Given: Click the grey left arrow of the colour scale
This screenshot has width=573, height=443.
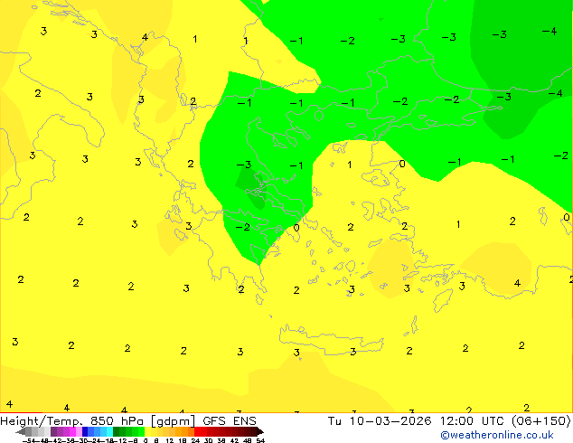Looking at the screenshot, I should pos(21,432).
